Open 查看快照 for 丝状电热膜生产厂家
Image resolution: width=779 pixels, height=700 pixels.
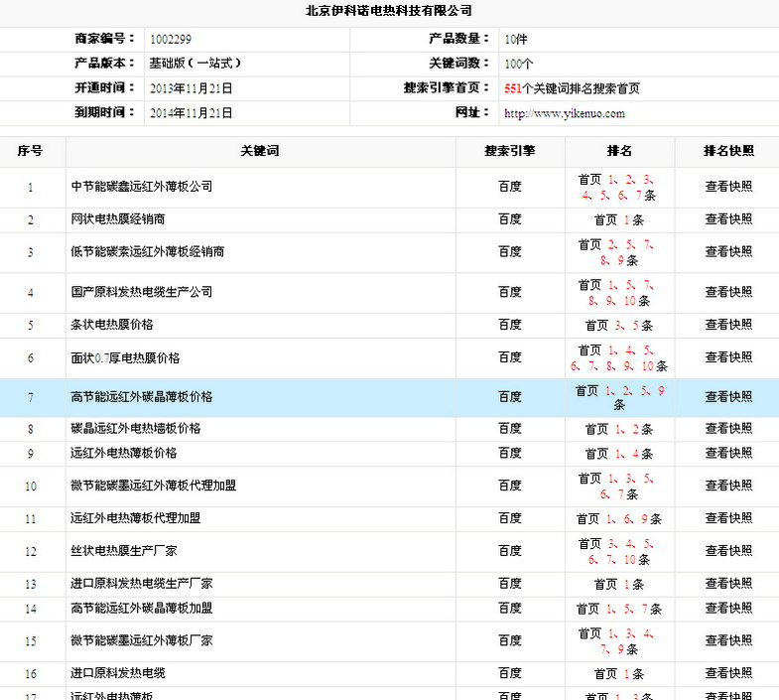click(x=728, y=551)
